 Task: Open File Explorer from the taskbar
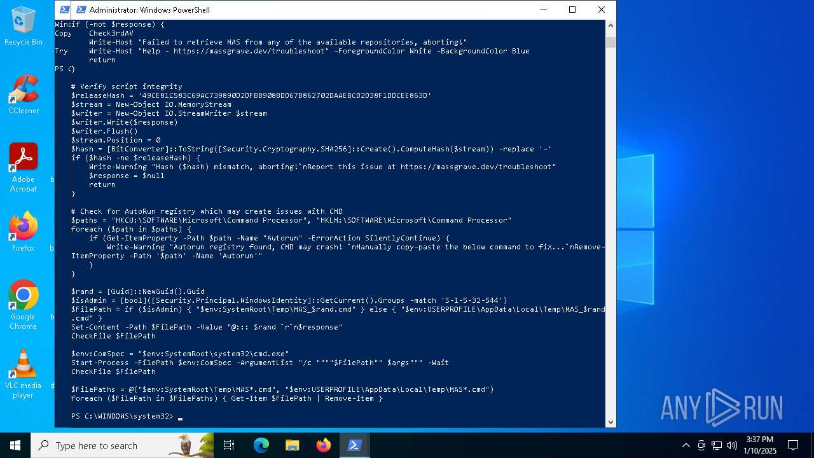pos(292,445)
